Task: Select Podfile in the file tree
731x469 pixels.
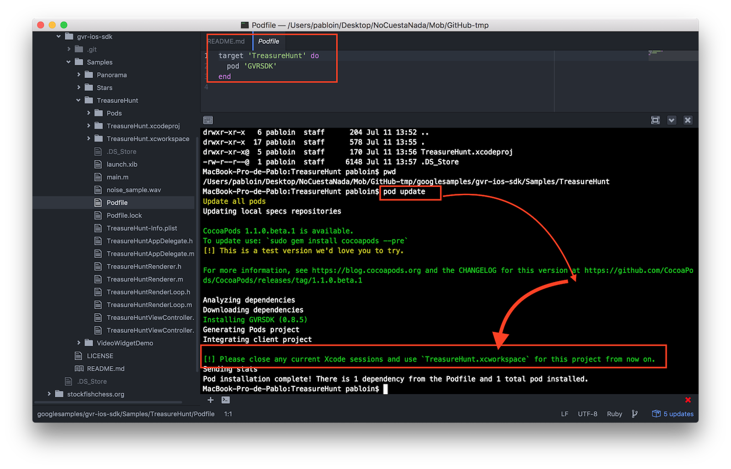Action: [x=117, y=203]
